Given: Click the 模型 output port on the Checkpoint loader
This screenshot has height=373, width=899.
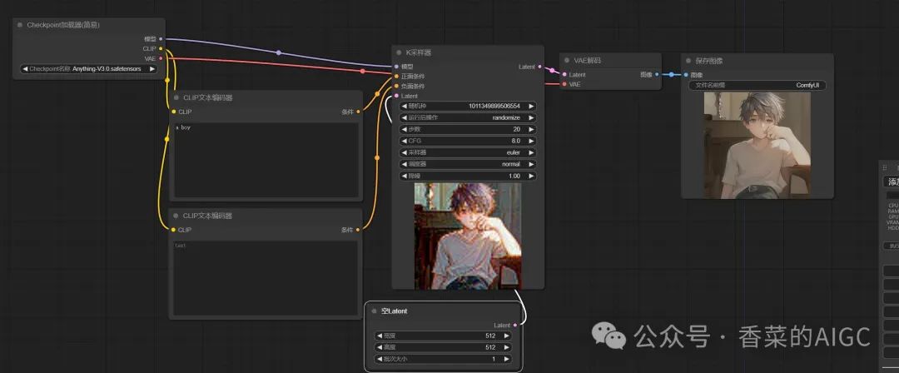Looking at the screenshot, I should 161,39.
